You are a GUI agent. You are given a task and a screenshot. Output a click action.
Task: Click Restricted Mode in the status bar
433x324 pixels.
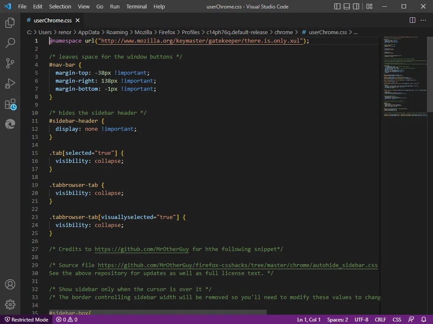pyautogui.click(x=26, y=319)
